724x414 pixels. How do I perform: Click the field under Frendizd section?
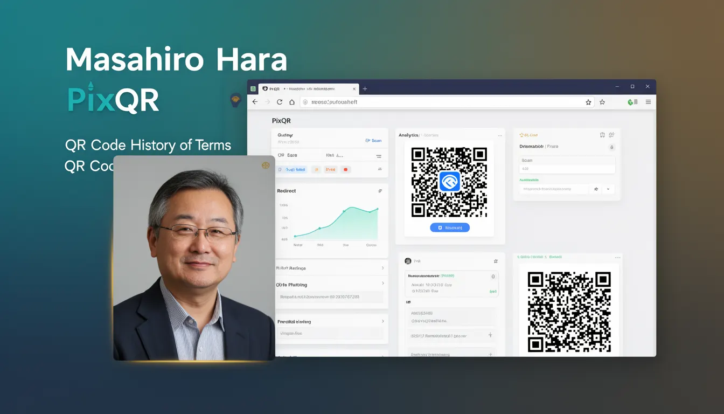click(x=331, y=334)
